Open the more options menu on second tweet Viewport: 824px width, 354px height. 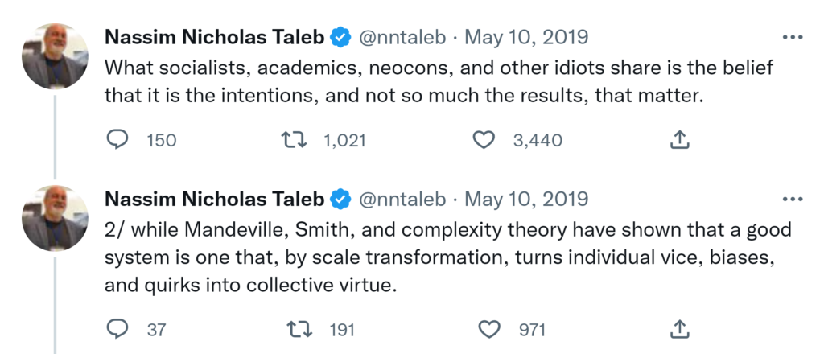793,199
